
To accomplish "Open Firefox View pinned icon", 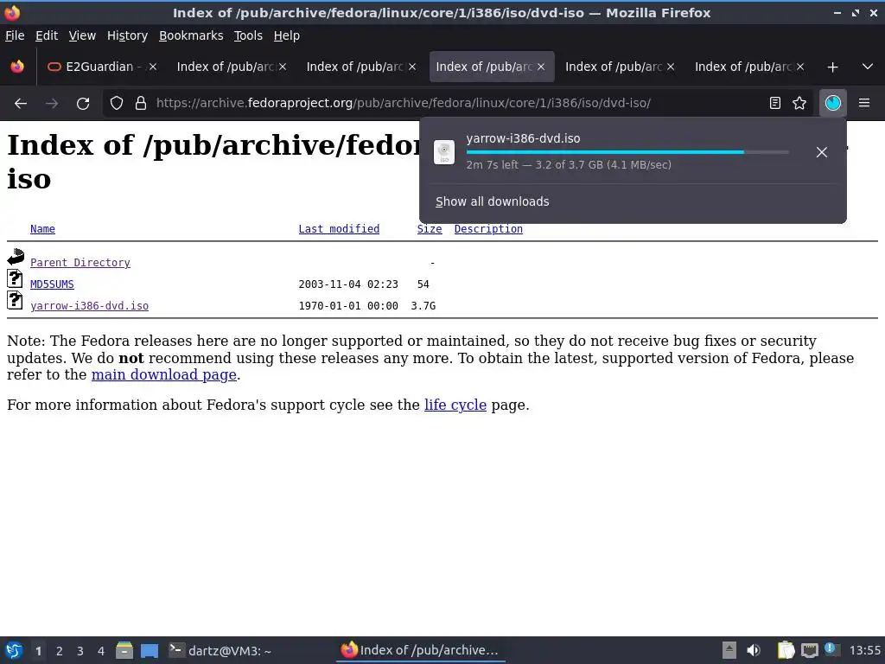I will coord(17,67).
